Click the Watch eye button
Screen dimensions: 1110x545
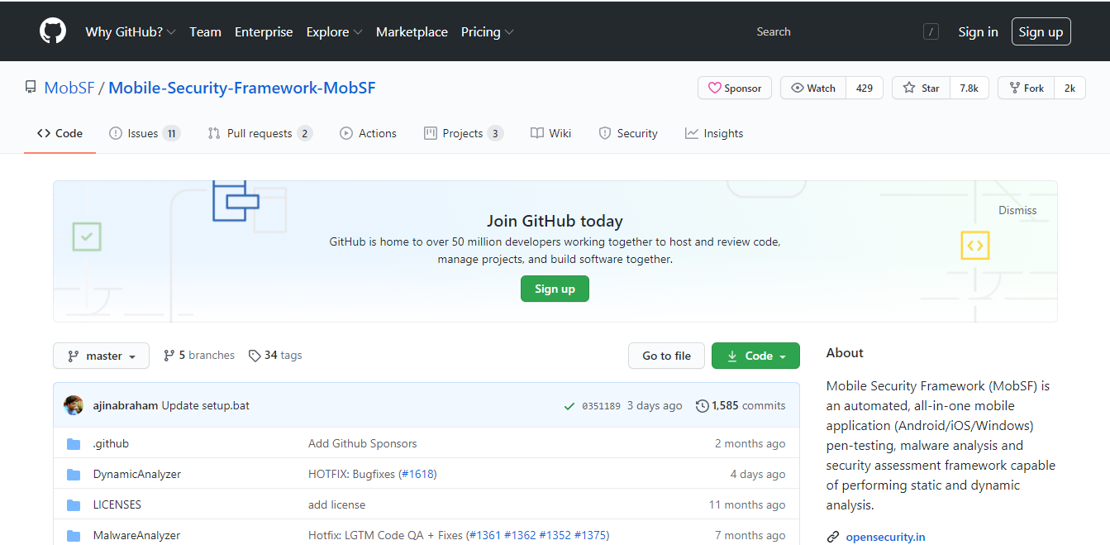point(813,88)
